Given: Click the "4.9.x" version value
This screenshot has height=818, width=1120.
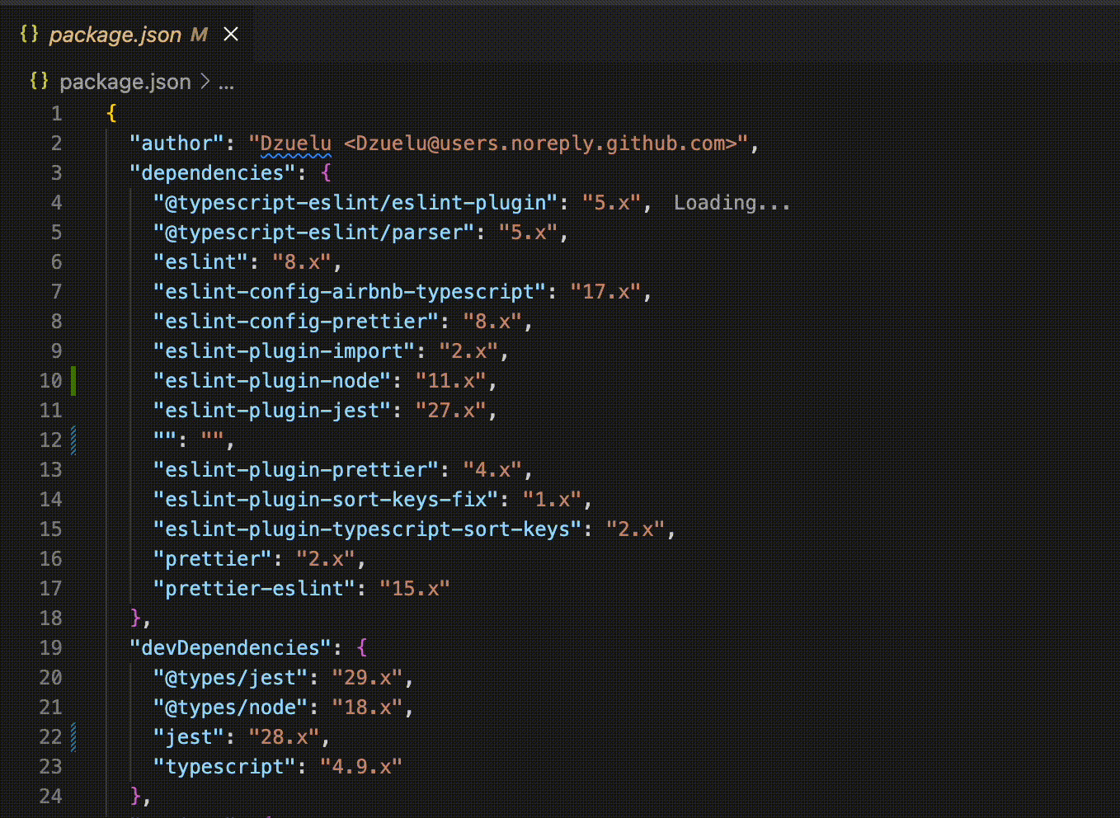Looking at the screenshot, I should (x=362, y=767).
